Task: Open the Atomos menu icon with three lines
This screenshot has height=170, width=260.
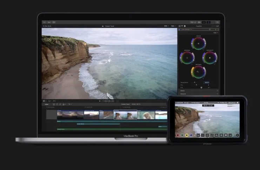Action: pyautogui.click(x=237, y=135)
